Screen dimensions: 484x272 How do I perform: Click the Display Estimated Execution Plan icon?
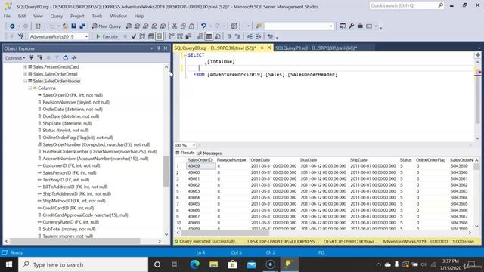click(x=142, y=36)
